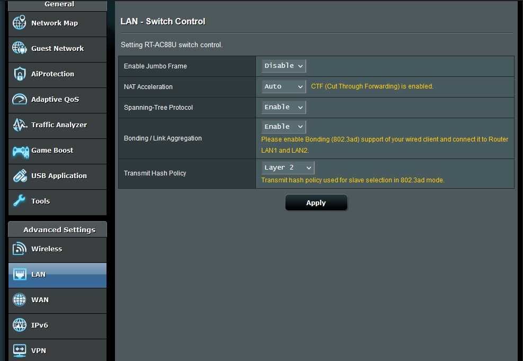Viewport: 523px width, 361px height.
Task: Click the Network Map globe icon
Action: (20, 23)
